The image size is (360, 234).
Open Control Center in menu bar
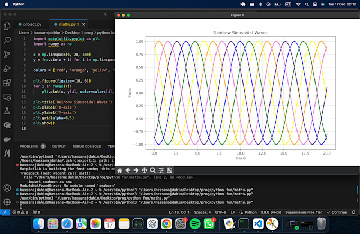(315, 4)
